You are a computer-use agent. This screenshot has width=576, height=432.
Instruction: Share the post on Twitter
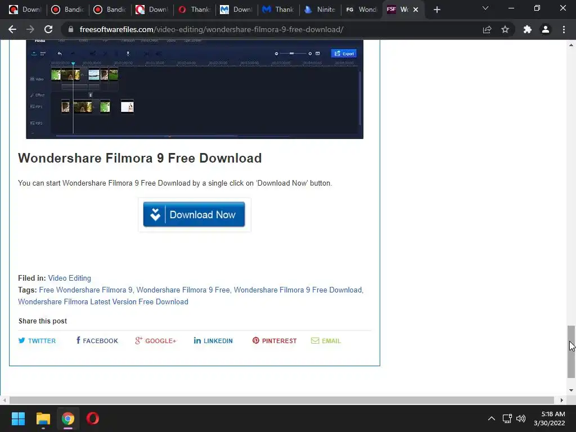coord(37,341)
